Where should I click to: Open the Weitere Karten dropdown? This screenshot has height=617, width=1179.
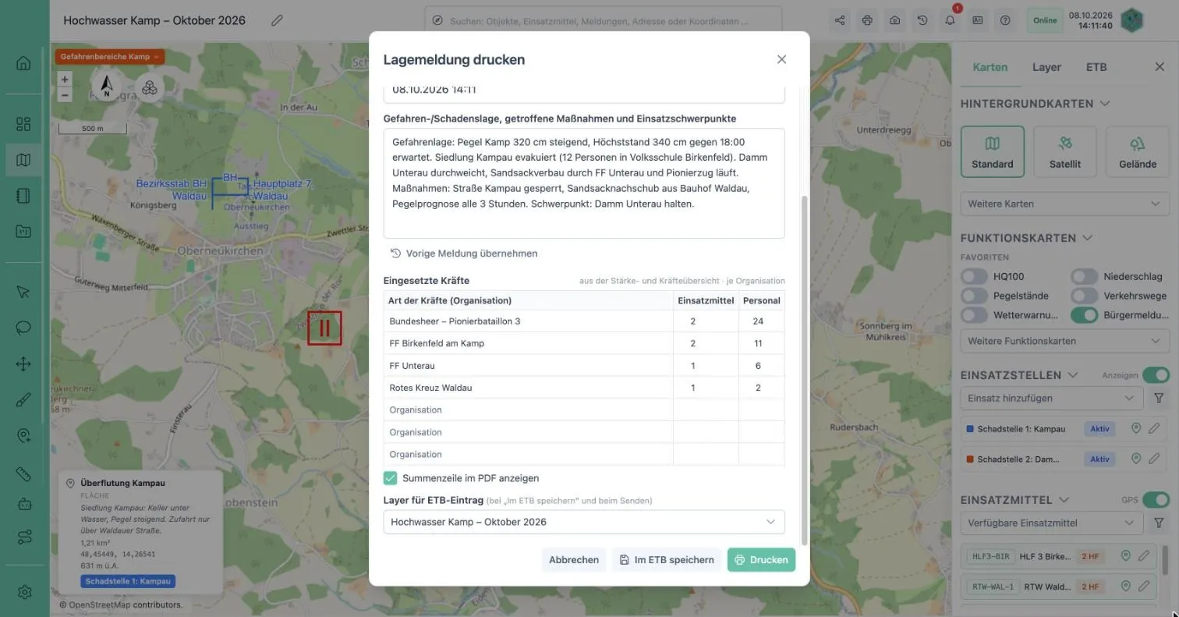(x=1064, y=204)
